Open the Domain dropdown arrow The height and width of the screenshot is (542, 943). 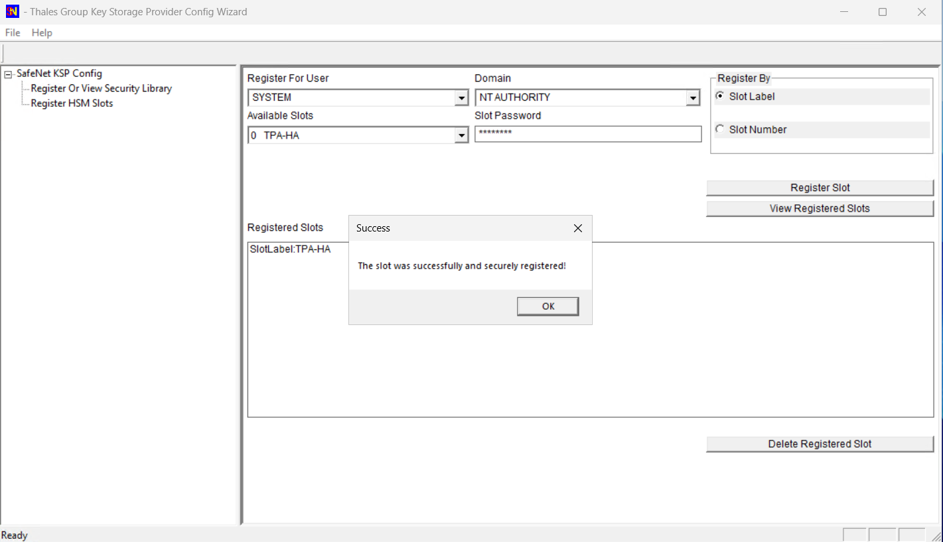pos(693,98)
